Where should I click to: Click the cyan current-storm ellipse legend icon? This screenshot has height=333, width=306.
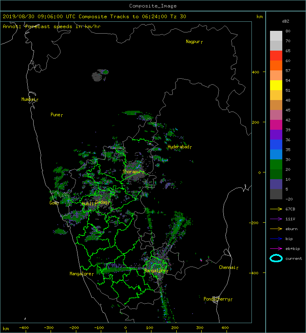pyautogui.click(x=276, y=259)
